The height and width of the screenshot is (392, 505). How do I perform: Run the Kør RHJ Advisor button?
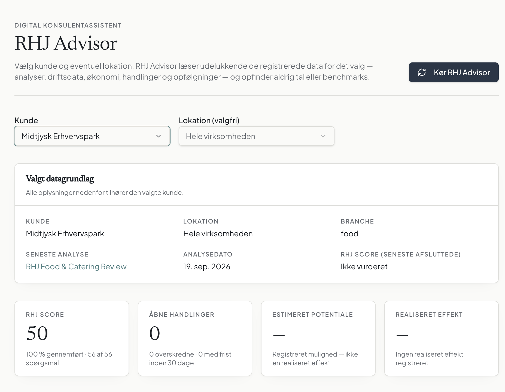click(454, 72)
